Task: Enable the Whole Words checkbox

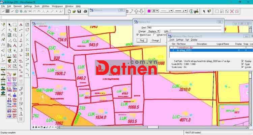Action: [154, 34]
